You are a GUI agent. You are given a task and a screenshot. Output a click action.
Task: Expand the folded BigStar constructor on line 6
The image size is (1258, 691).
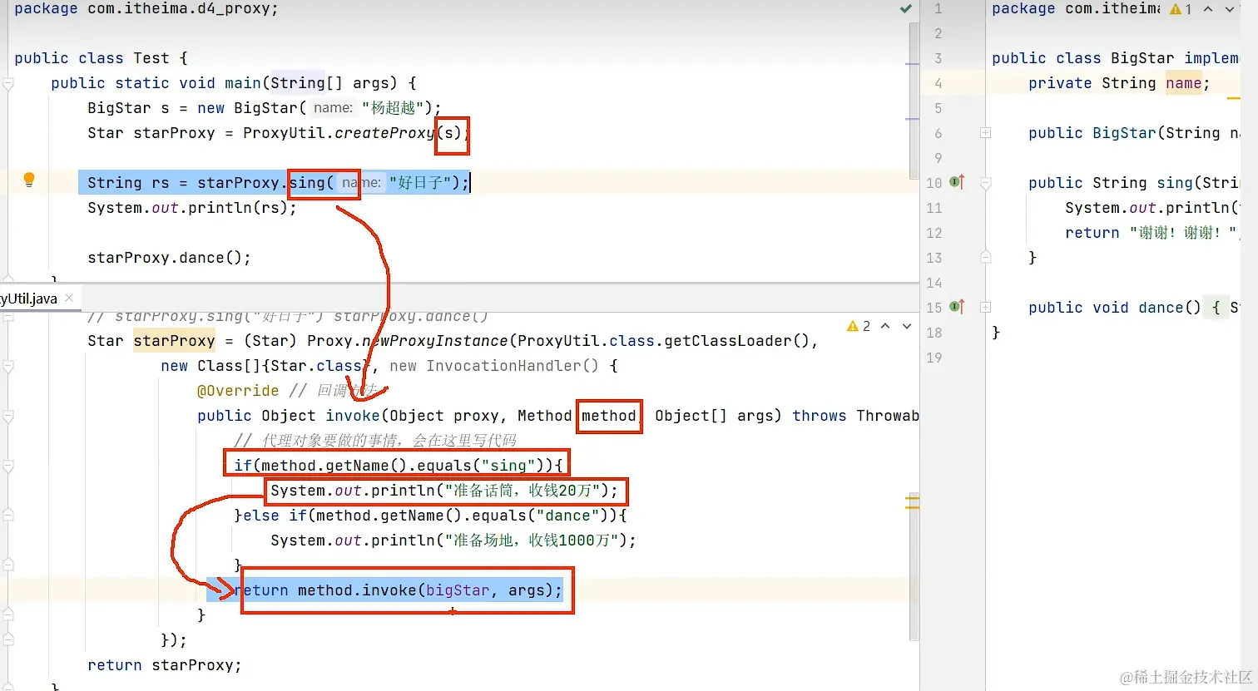pos(985,133)
